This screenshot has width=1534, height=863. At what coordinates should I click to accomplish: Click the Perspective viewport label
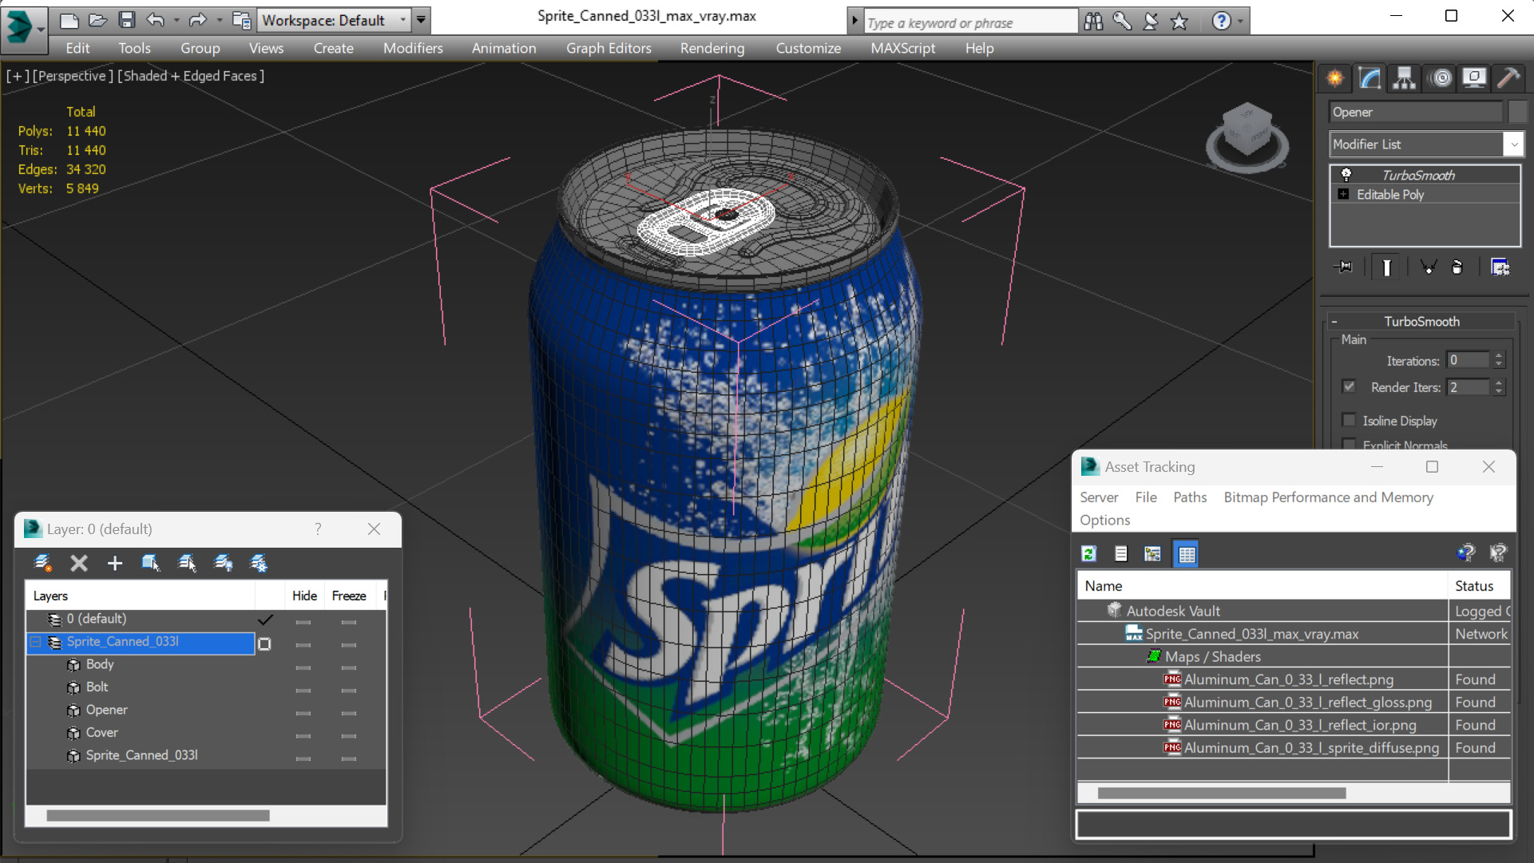click(x=71, y=76)
